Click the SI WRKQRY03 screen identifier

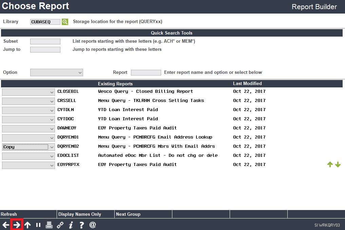[327, 225]
